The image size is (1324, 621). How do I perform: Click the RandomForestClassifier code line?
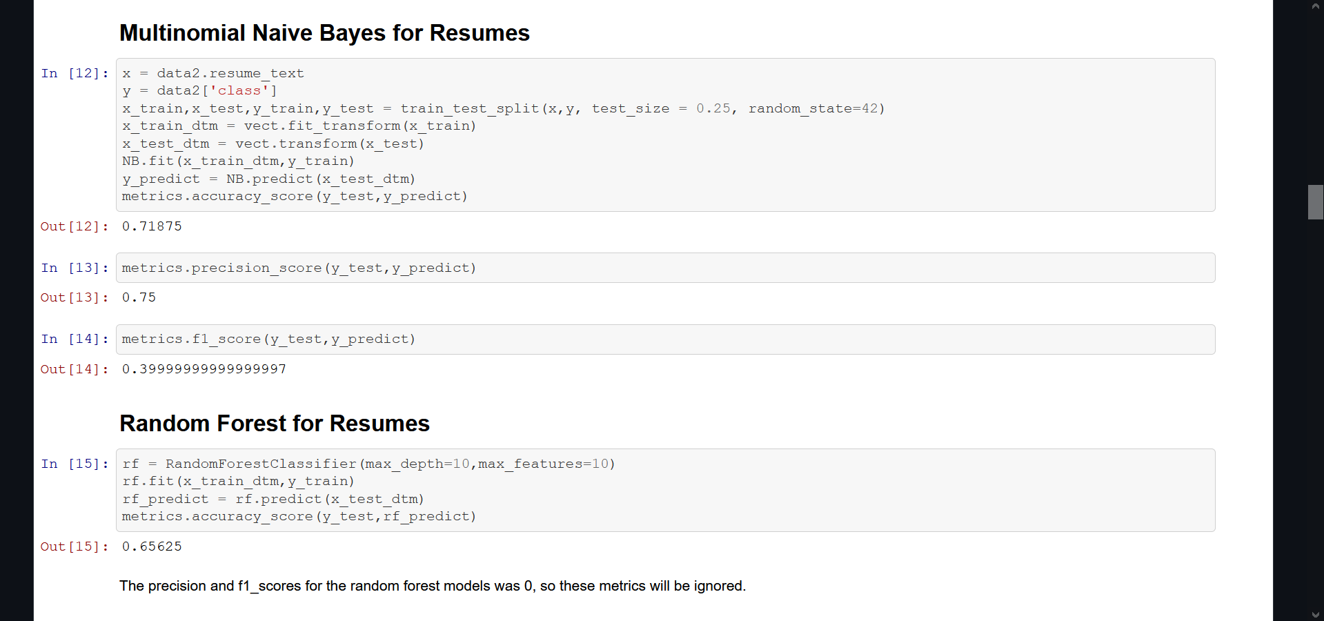click(x=368, y=464)
